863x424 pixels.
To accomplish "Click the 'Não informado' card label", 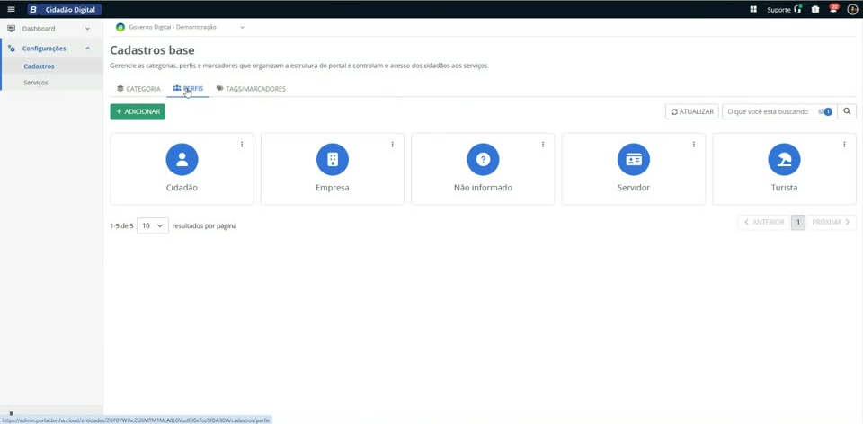I will (483, 188).
